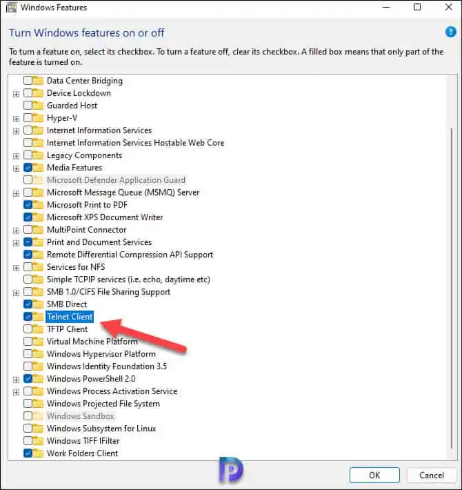Click the folder icon beside Work Folders Client
The image size is (462, 490).
[38, 453]
